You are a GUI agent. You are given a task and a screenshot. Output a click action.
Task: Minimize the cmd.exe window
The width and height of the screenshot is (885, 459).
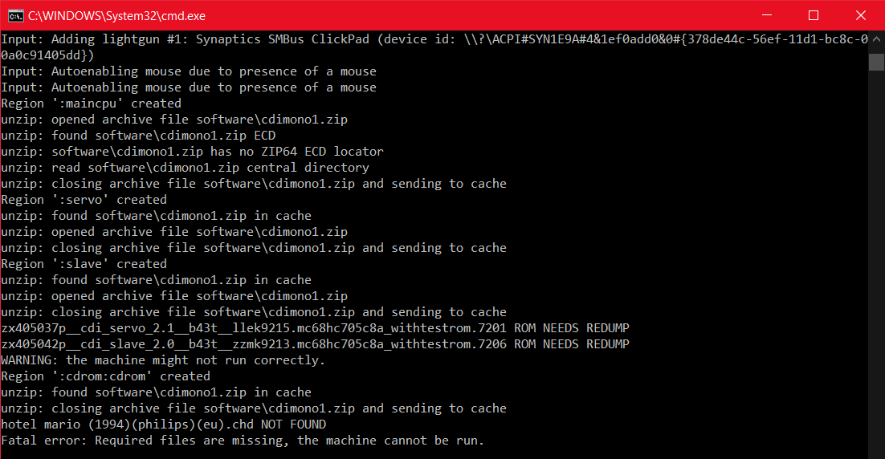pyautogui.click(x=766, y=15)
